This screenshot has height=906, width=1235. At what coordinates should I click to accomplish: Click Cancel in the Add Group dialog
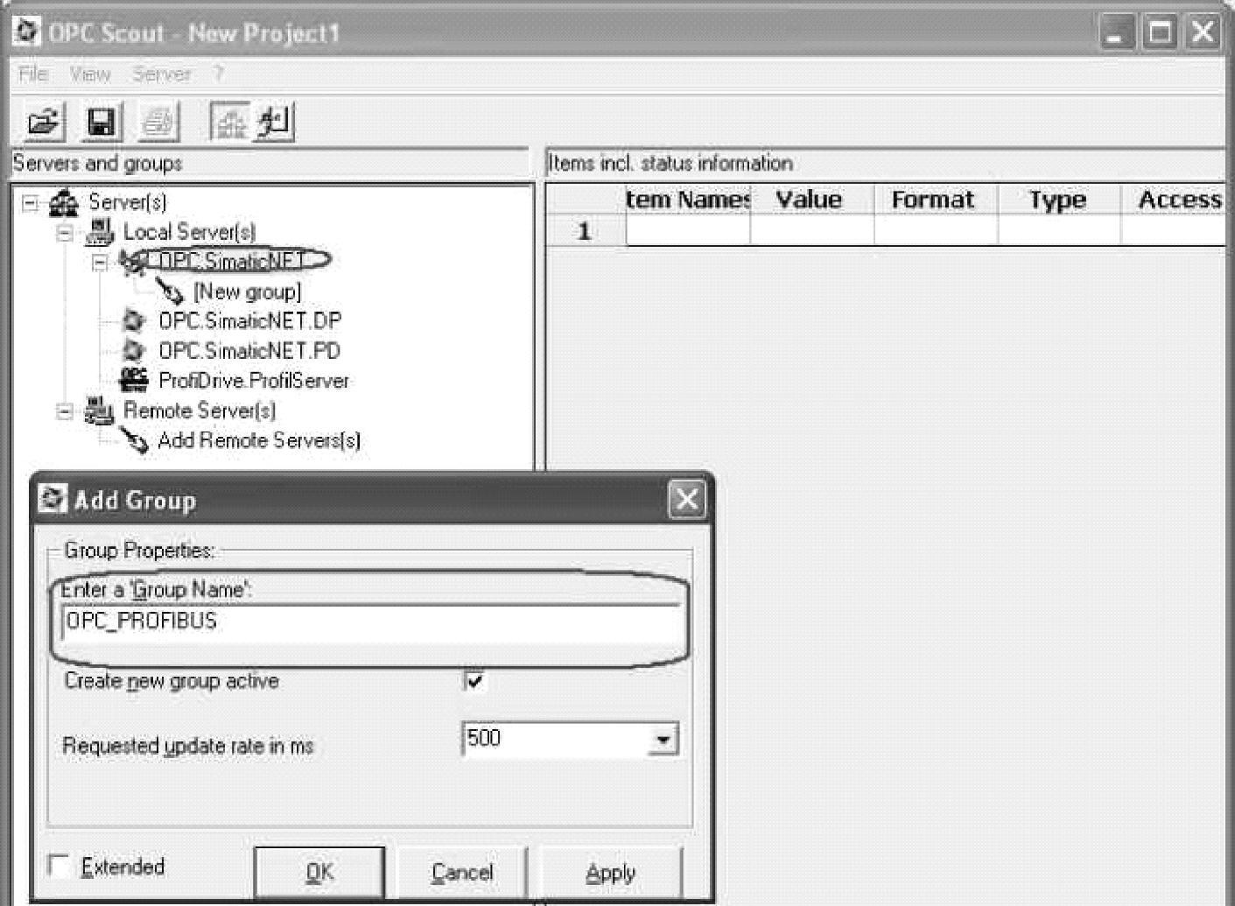point(462,872)
